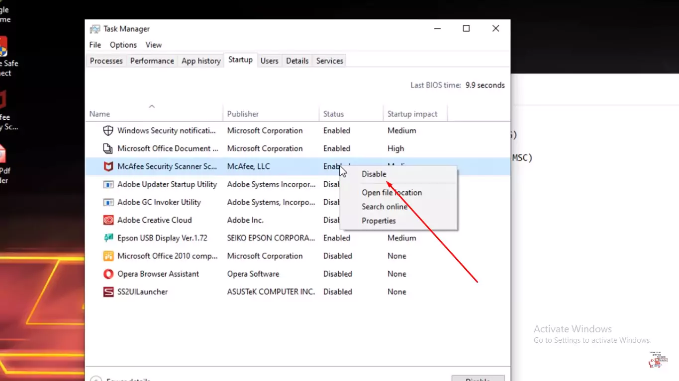
Task: Click the Adobe Inc. publisher cell
Action: click(x=245, y=220)
